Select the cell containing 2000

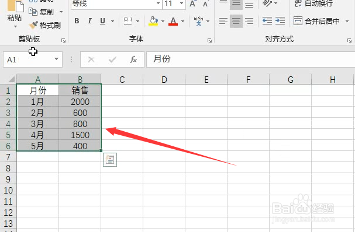click(80, 101)
